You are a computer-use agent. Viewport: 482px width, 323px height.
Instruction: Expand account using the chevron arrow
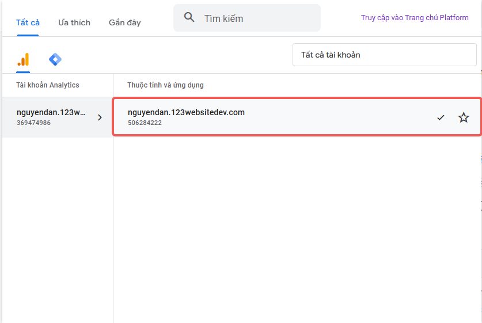[100, 117]
